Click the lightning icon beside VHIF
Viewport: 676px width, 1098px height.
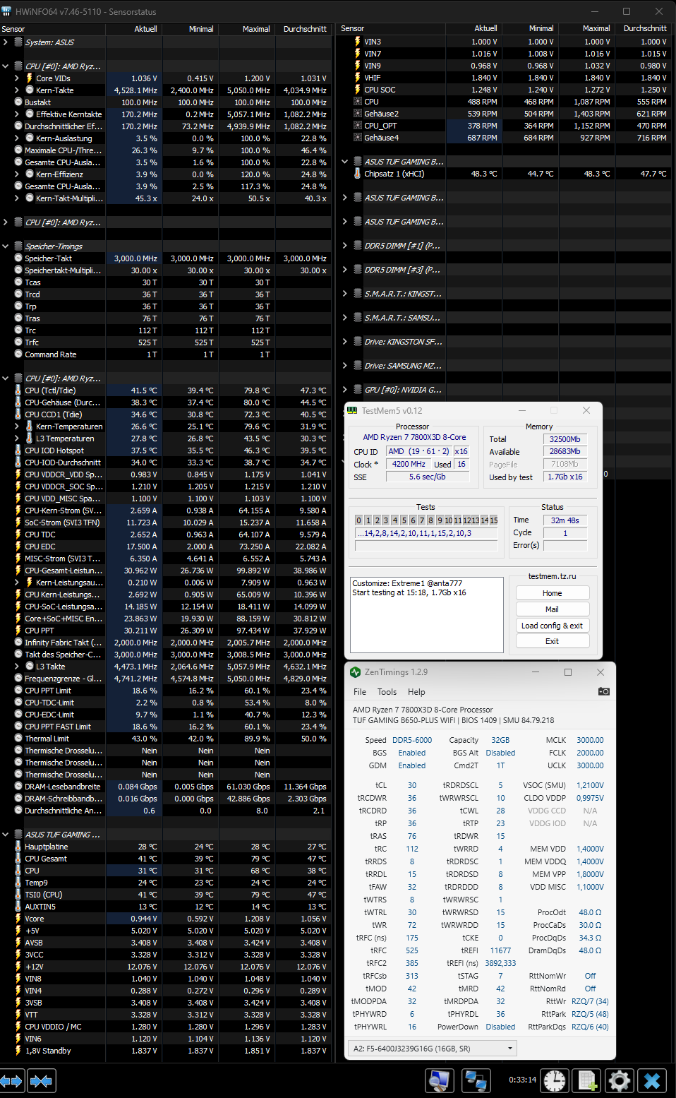358,78
